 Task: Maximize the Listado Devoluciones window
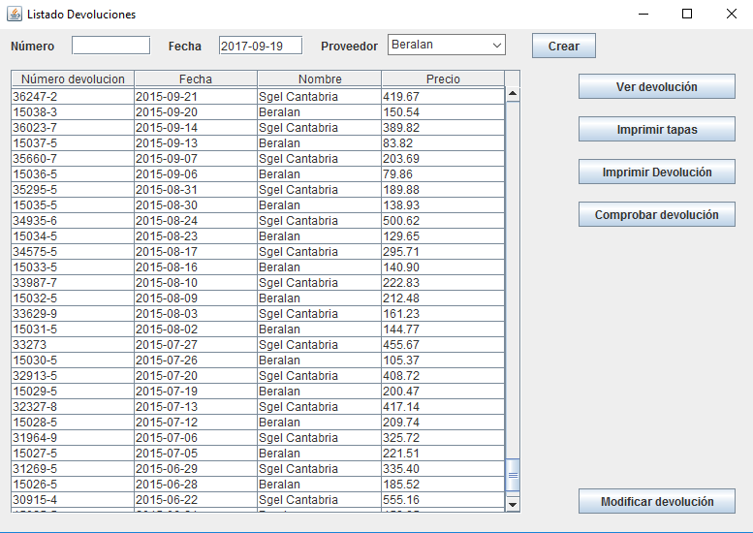687,15
